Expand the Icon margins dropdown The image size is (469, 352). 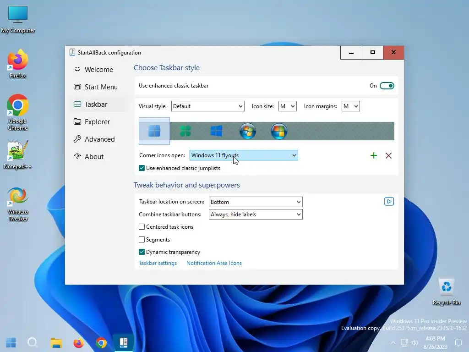[x=350, y=106]
